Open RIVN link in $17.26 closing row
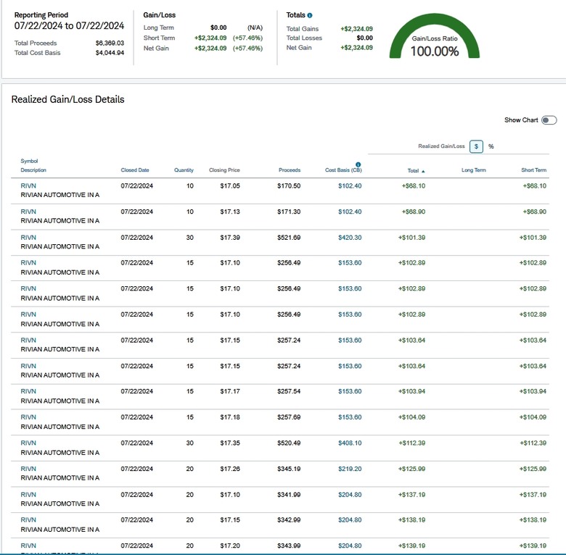The image size is (566, 555). (28, 469)
